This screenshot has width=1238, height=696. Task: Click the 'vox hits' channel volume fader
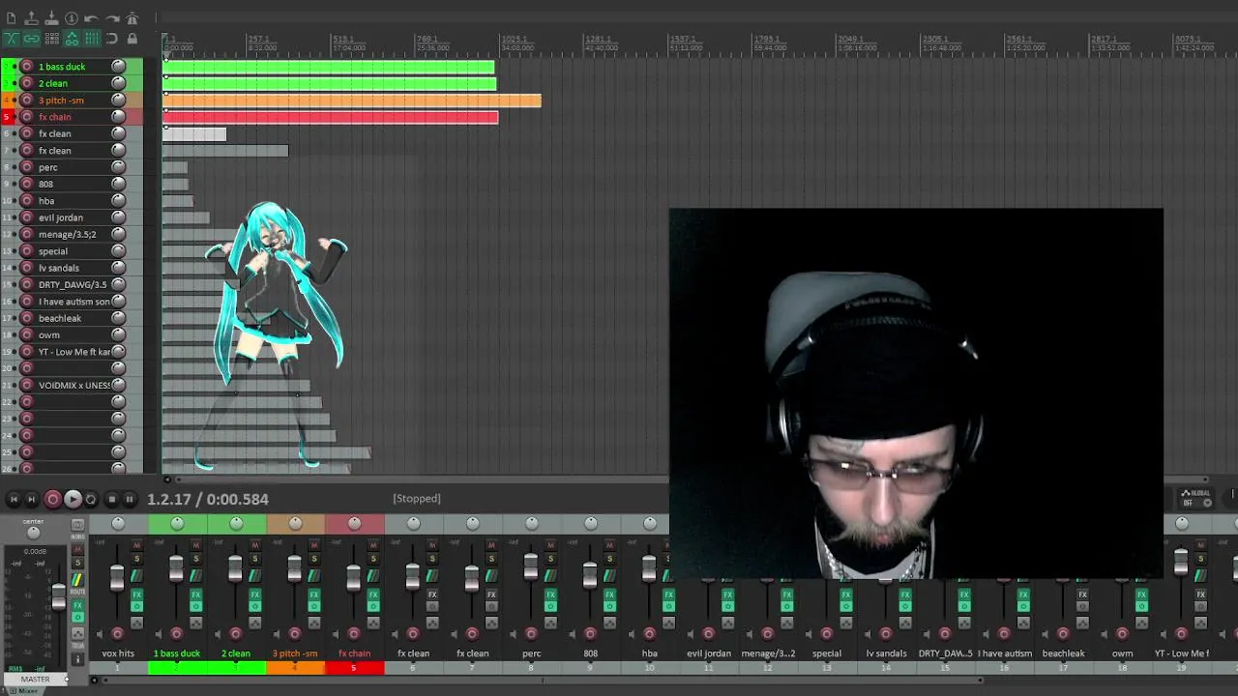point(117,578)
